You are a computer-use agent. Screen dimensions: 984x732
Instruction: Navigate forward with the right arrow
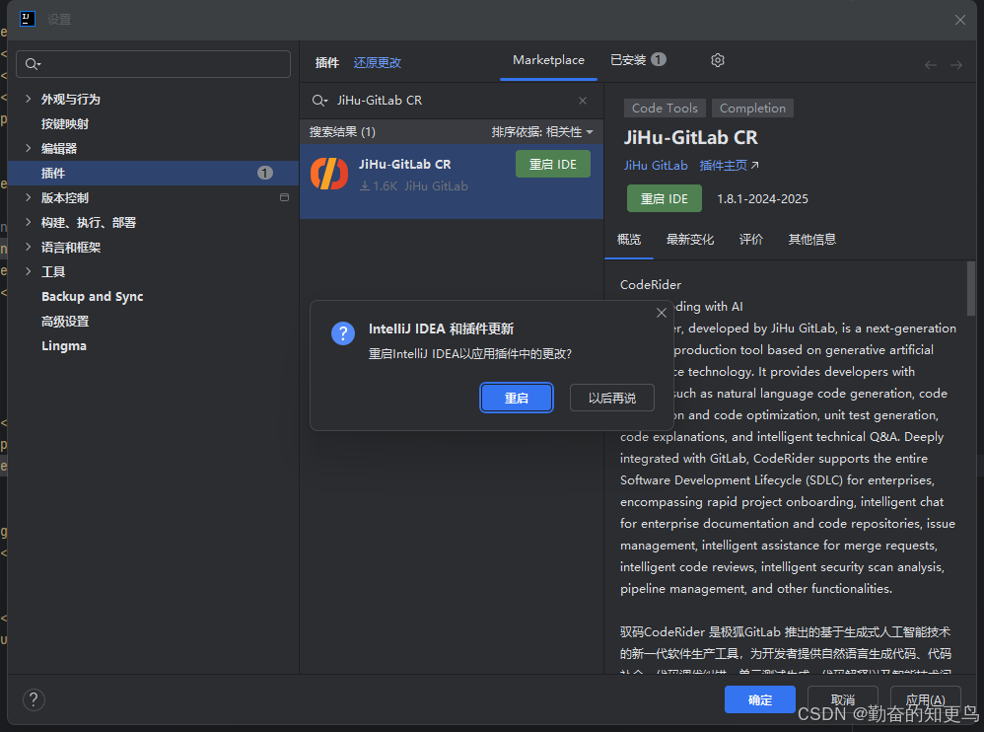click(955, 65)
